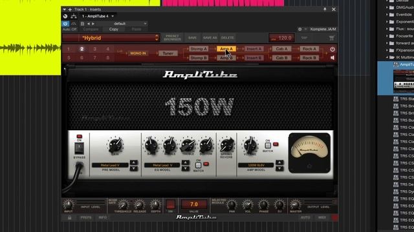Click Copy button
Screen dimensions: 414x232
tap(114, 29)
